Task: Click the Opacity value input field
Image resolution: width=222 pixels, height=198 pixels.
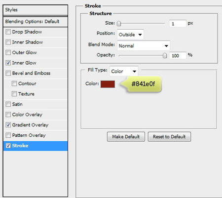Action: coord(178,55)
